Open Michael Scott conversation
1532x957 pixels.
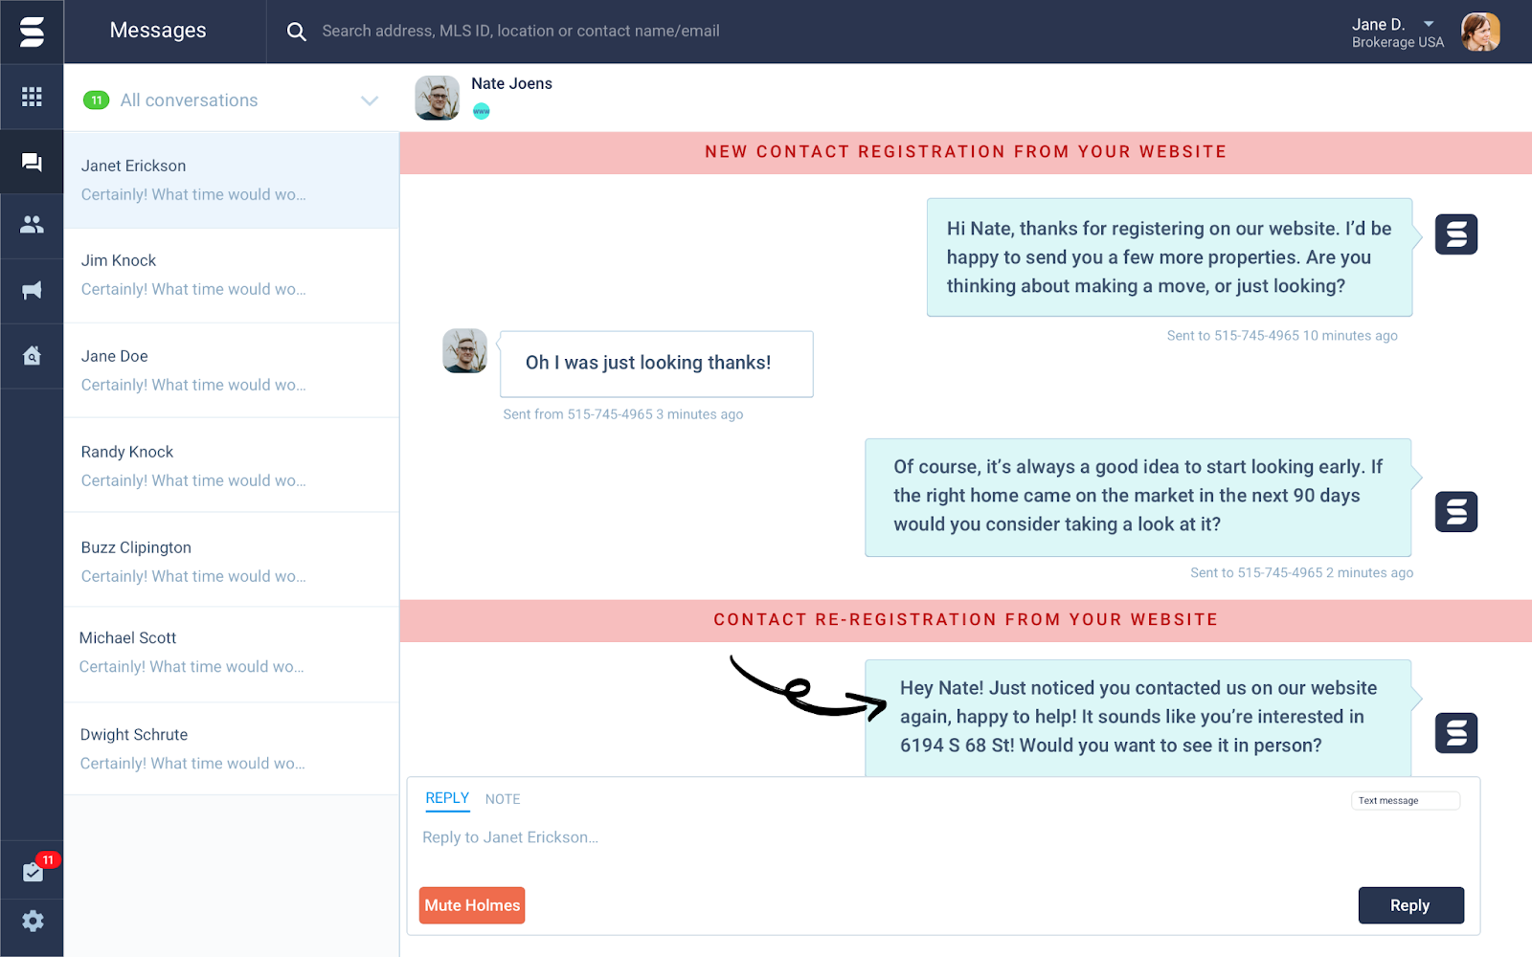tap(231, 655)
